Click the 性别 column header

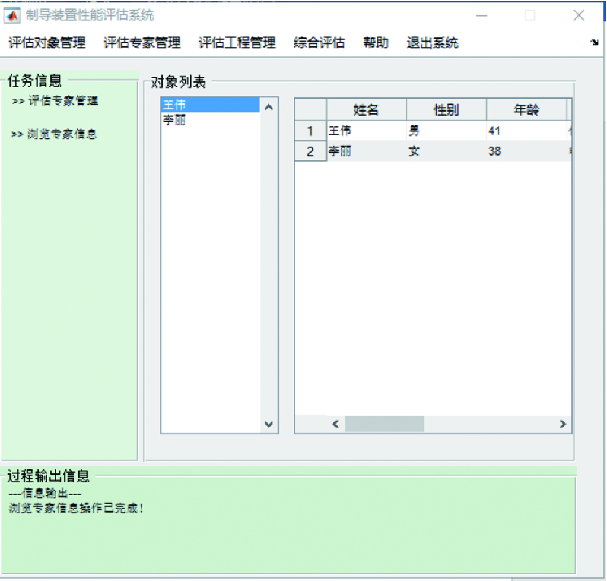pyautogui.click(x=446, y=110)
